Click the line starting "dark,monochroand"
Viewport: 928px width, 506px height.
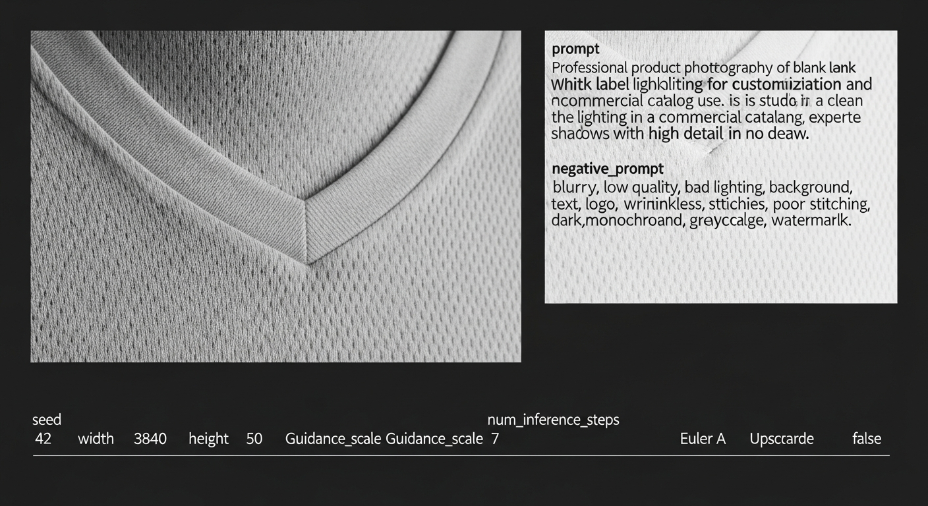tap(701, 221)
